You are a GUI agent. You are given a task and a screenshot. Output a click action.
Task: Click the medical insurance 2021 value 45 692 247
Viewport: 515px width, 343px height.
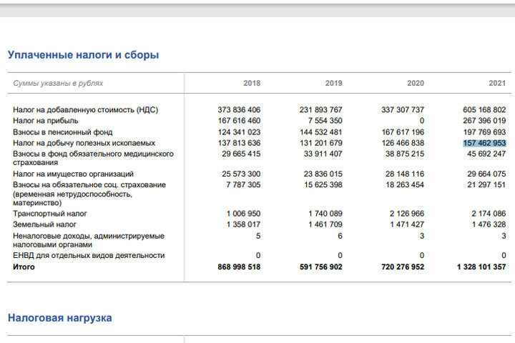tap(486, 154)
